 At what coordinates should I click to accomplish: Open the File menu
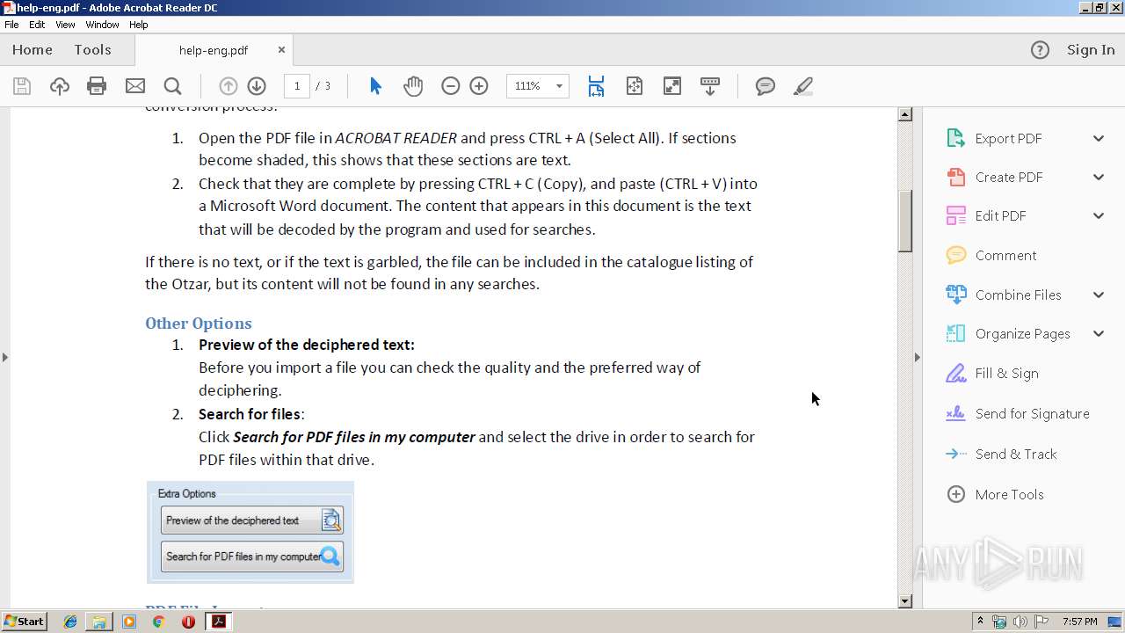point(11,25)
